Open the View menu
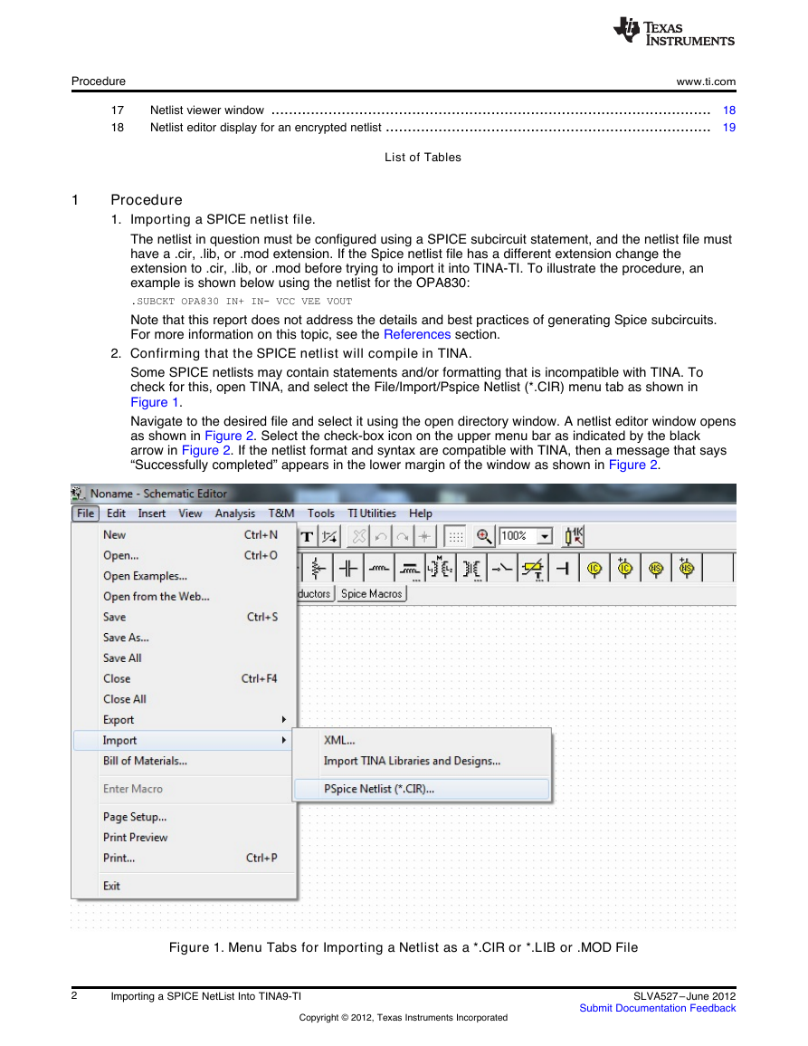Screen dimensions: 808x1046 [190, 513]
